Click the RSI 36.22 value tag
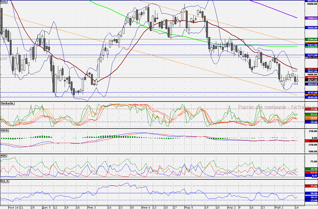The width and height of the screenshot is (318, 209). [x=311, y=197]
